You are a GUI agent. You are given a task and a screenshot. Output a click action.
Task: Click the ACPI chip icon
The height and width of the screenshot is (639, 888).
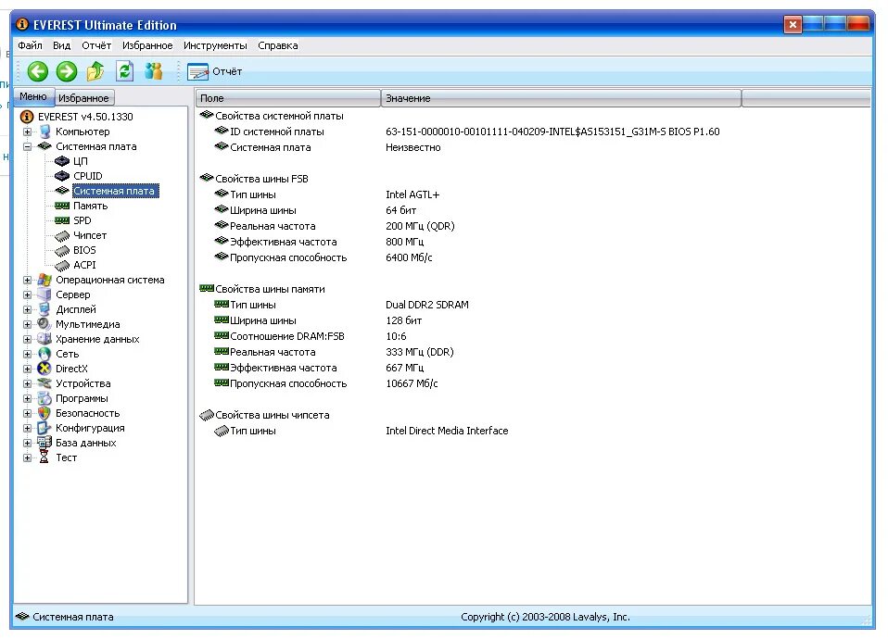62,265
